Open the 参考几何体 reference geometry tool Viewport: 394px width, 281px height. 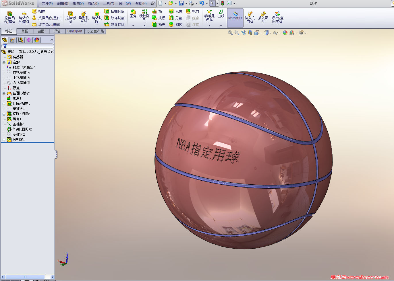click(209, 15)
